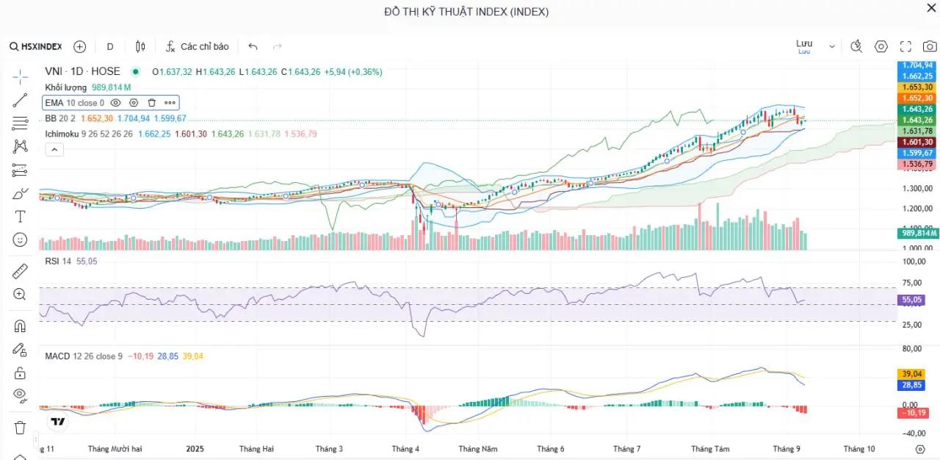Open the EMA indicator's more options menu
This screenshot has height=460, width=940.
(169, 103)
